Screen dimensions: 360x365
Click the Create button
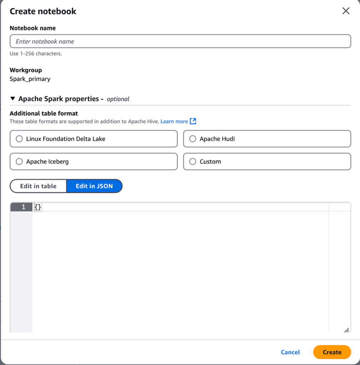click(332, 352)
